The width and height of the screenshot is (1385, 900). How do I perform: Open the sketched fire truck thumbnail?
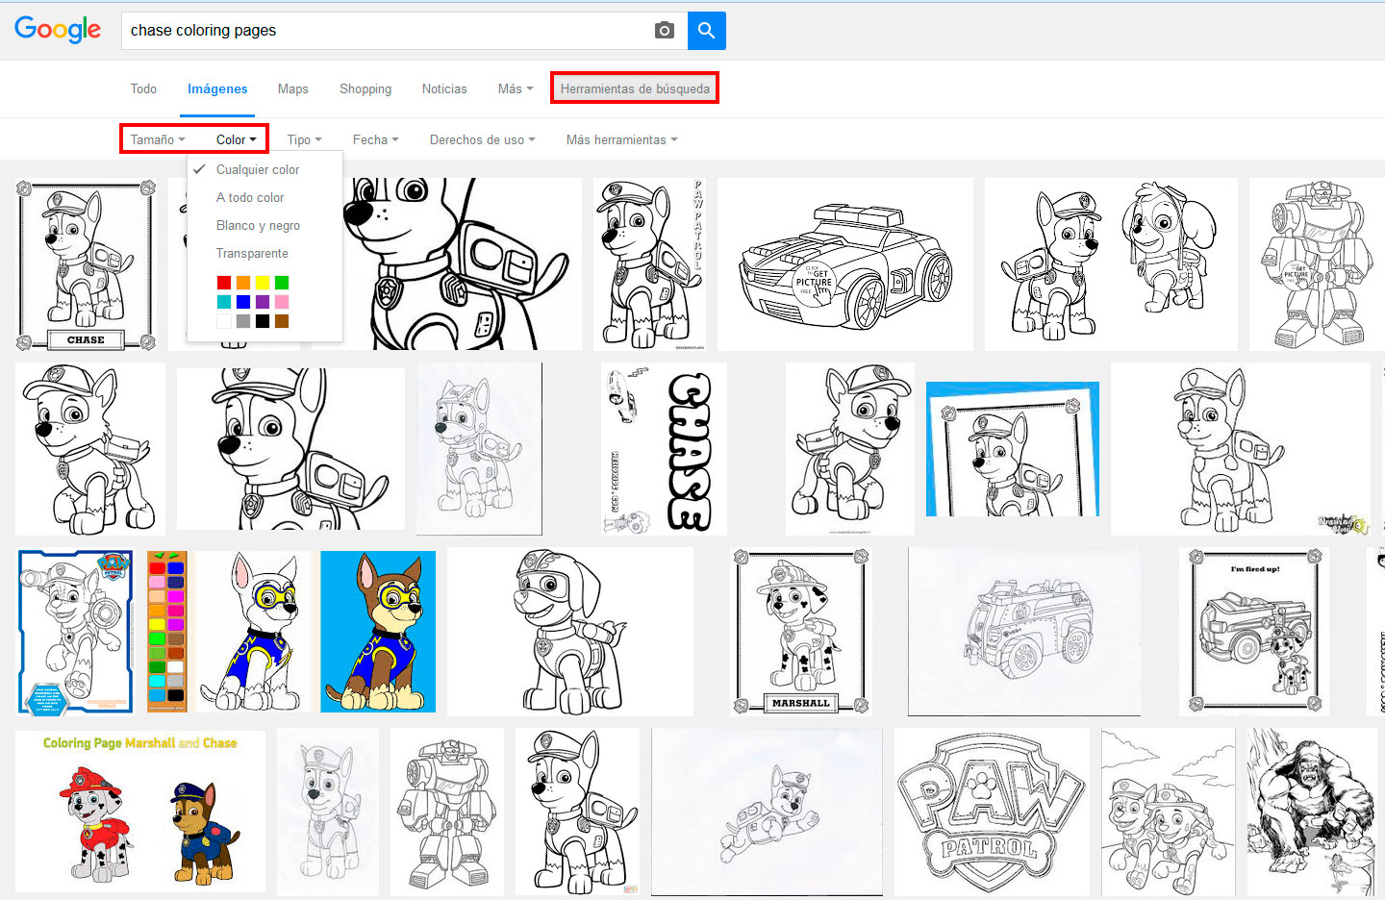coord(1024,632)
